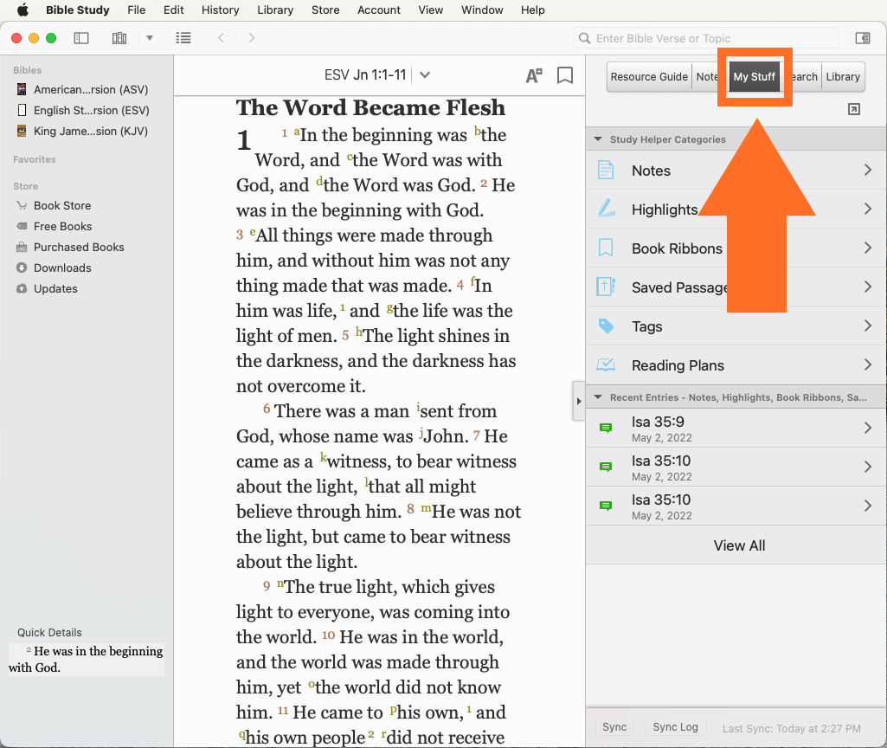Click the font size adjustment icon
The height and width of the screenshot is (748, 887).
(x=534, y=75)
